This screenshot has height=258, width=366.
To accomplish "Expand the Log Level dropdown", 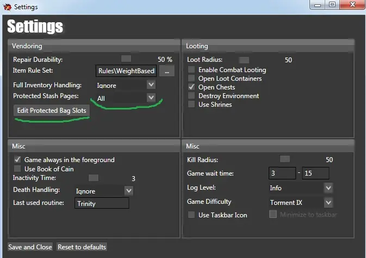I will click(x=328, y=188).
